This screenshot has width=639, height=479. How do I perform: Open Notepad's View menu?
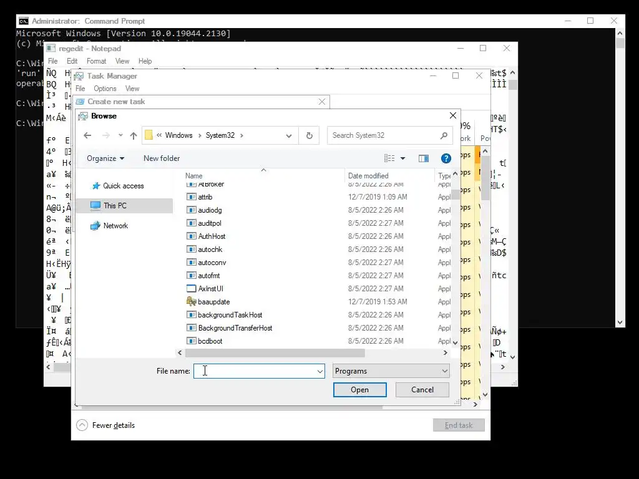(122, 61)
